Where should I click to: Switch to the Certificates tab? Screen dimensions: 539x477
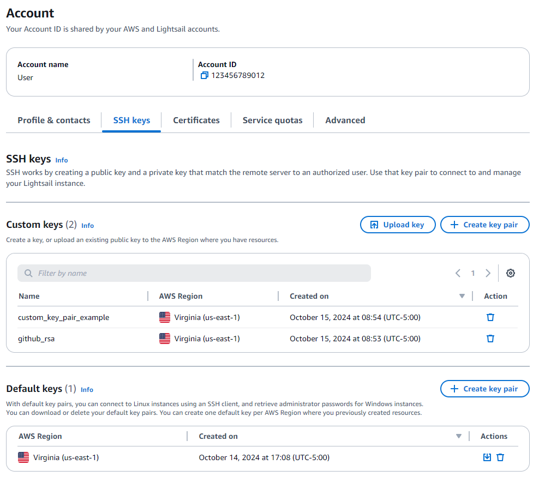coord(196,120)
